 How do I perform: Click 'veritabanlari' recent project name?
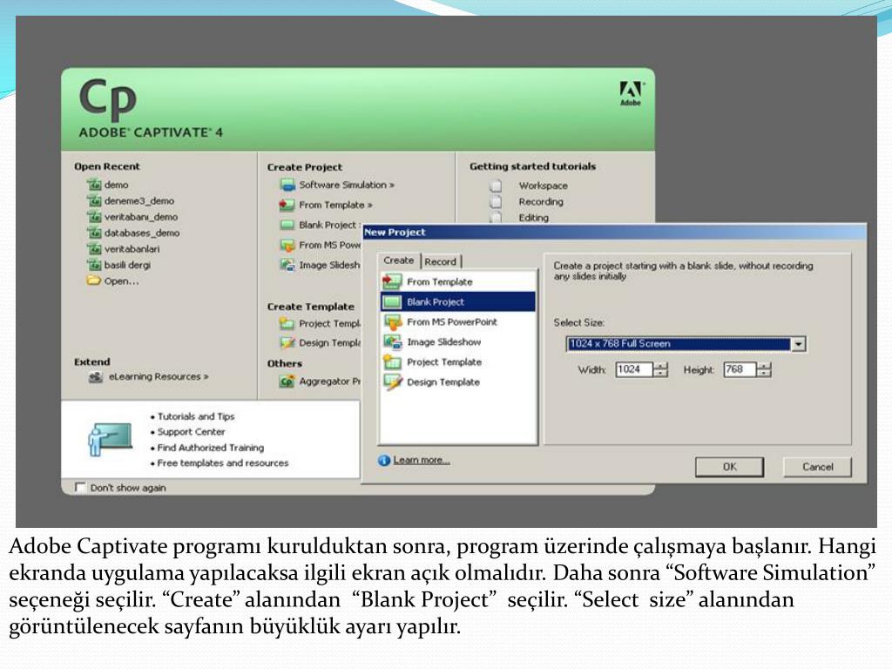tap(132, 249)
